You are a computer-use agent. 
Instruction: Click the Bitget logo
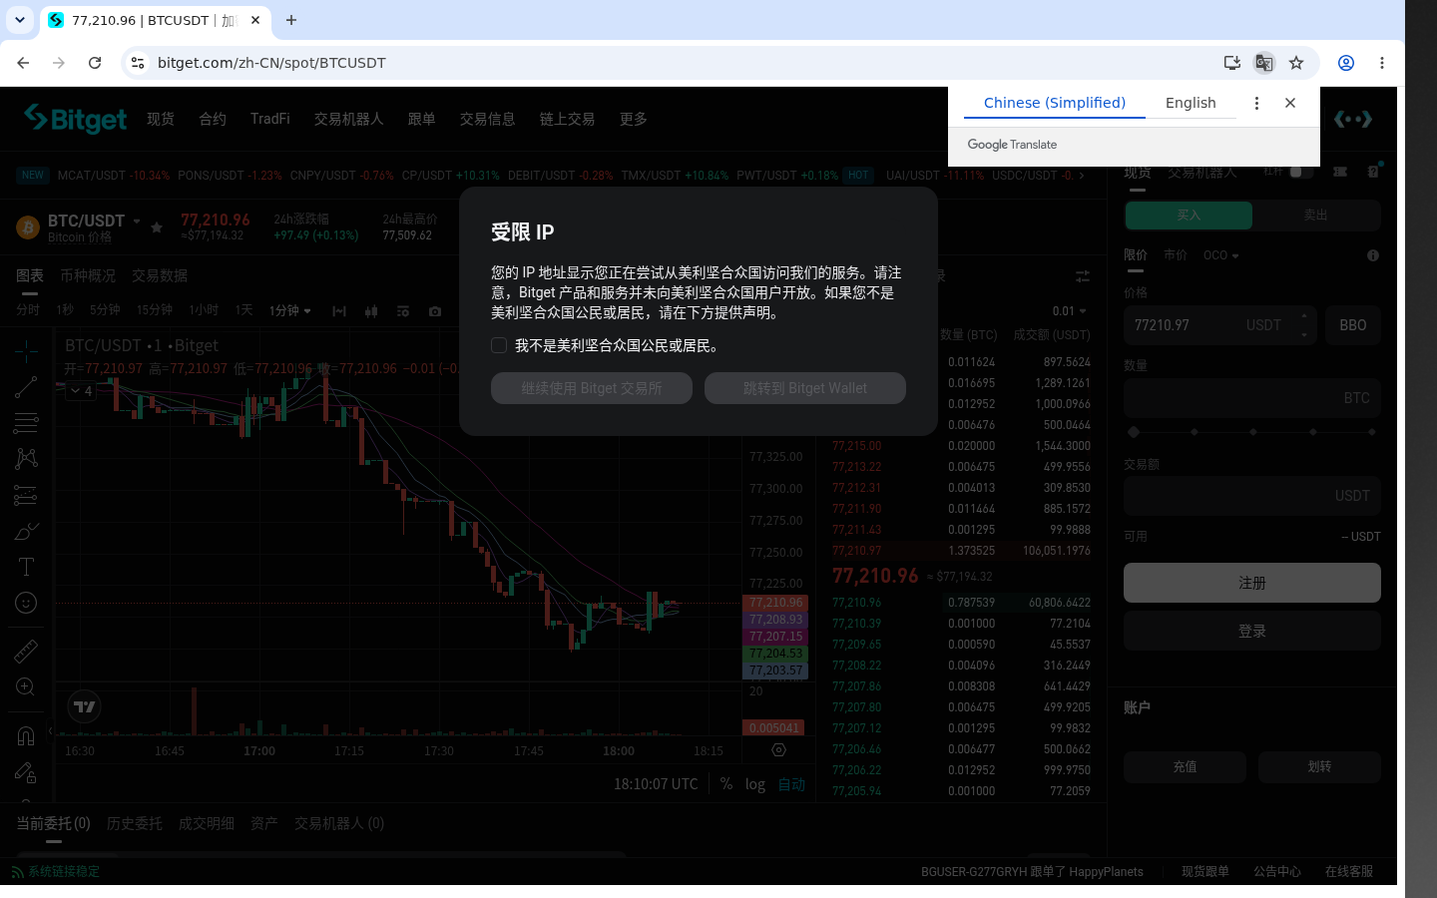76,119
